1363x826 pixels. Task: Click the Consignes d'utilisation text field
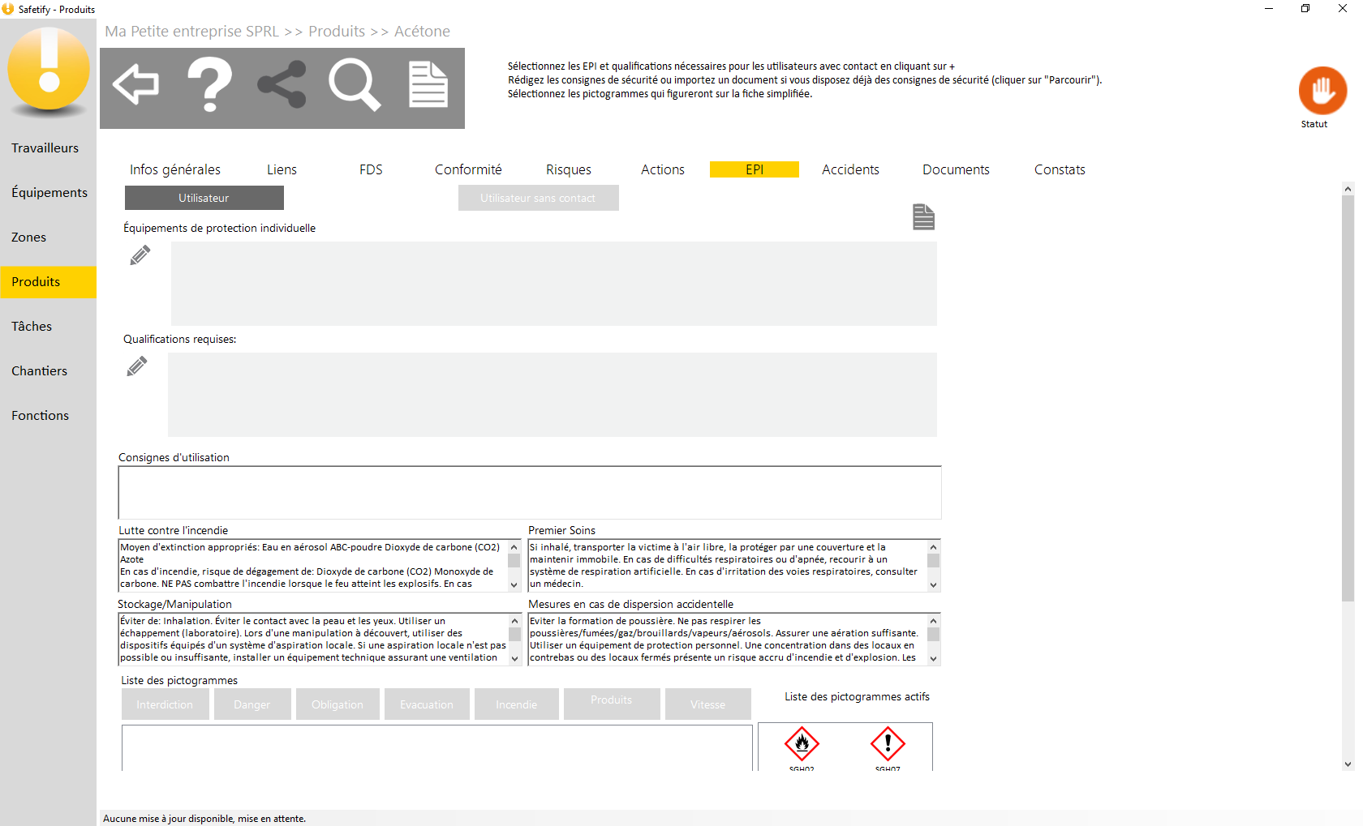530,493
